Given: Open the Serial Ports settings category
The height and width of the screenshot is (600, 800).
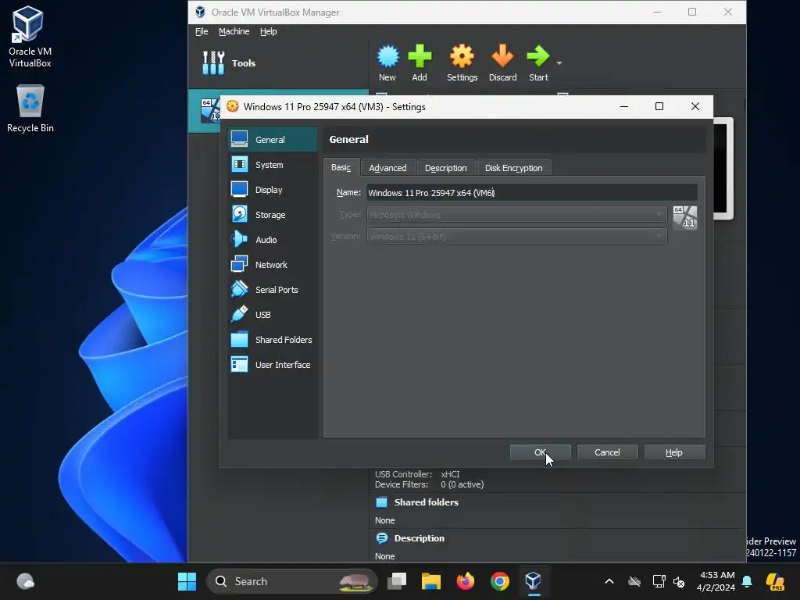Looking at the screenshot, I should click(x=273, y=290).
